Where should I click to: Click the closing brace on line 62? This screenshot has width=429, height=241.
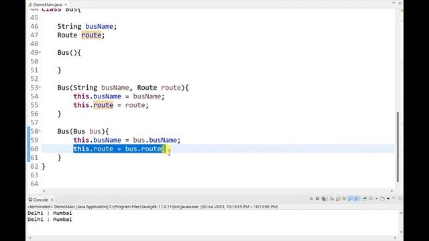point(44,167)
